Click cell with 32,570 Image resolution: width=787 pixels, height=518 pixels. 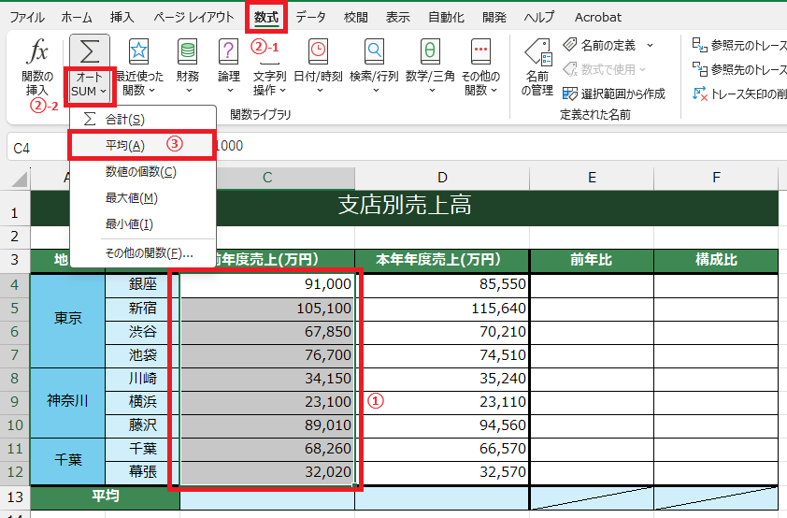(x=442, y=472)
